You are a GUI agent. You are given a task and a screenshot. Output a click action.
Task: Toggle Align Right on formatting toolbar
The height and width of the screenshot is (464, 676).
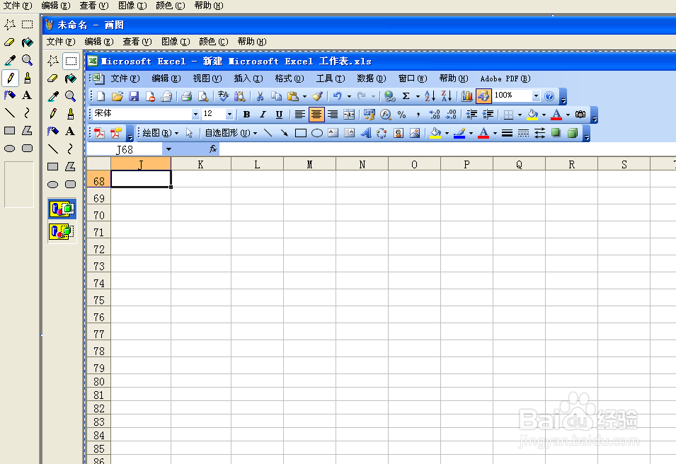pos(333,115)
